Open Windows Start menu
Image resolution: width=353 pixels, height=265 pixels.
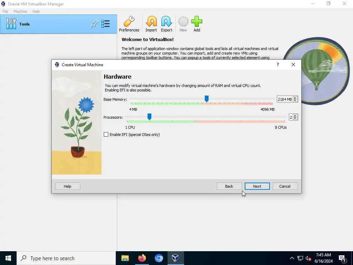[x=8, y=258]
